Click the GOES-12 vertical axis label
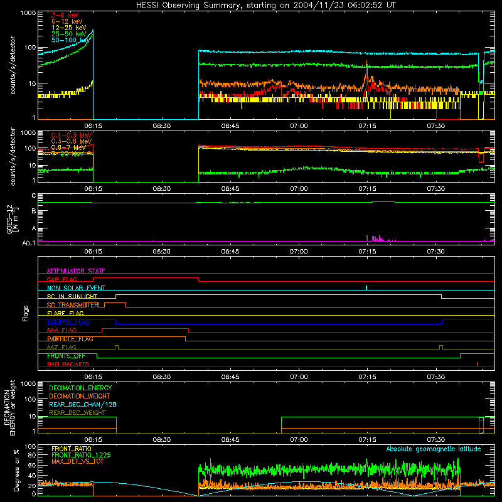This screenshot has width=502, height=502. [12, 219]
